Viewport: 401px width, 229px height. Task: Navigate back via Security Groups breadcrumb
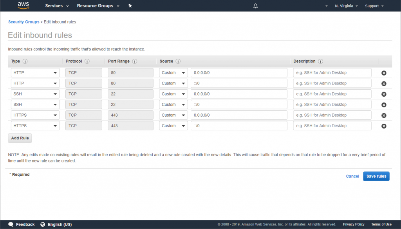(23, 22)
